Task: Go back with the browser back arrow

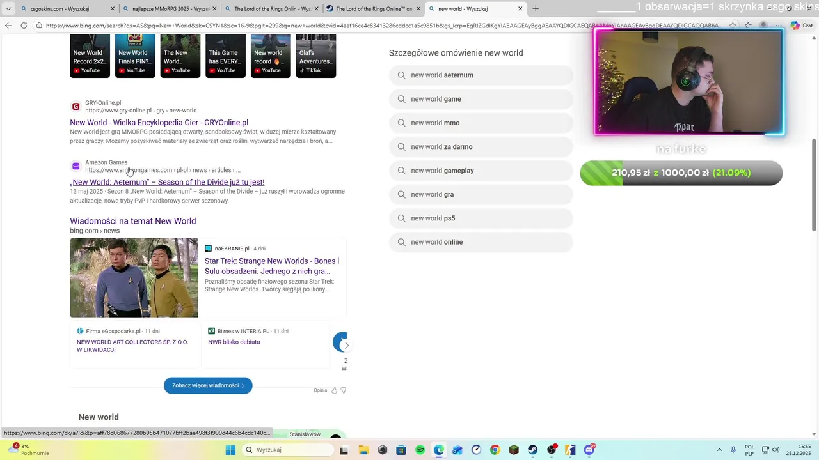Action: 8,26
